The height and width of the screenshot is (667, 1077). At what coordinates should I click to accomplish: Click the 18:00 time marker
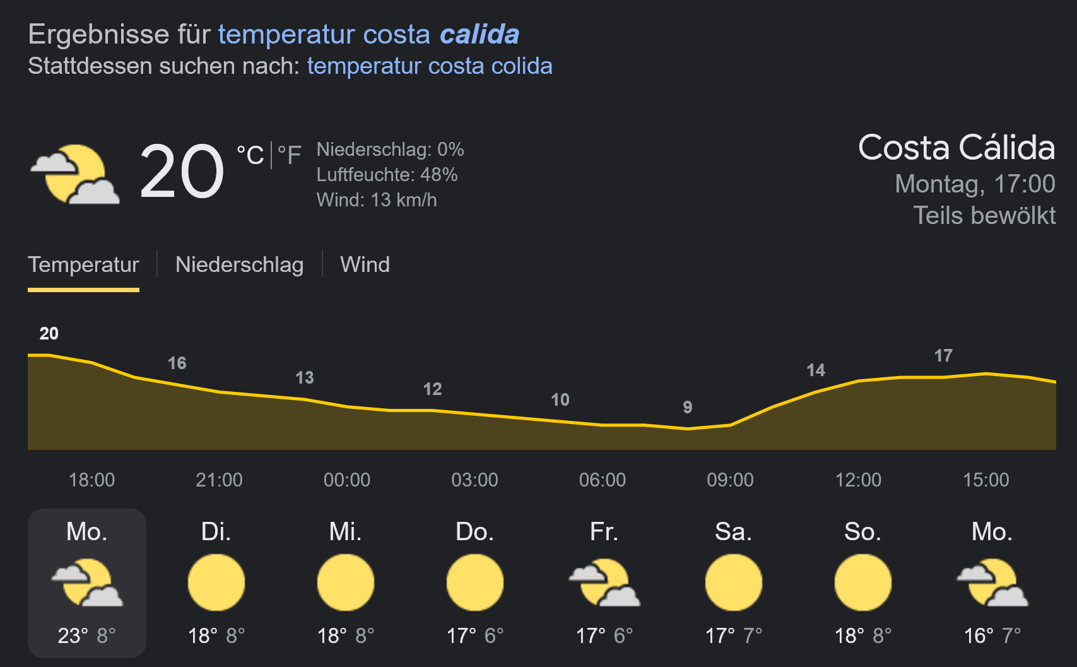point(91,480)
